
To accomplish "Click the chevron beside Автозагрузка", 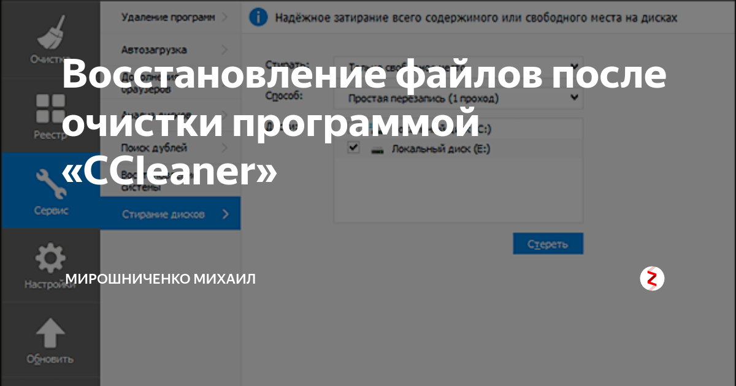I will (x=225, y=49).
